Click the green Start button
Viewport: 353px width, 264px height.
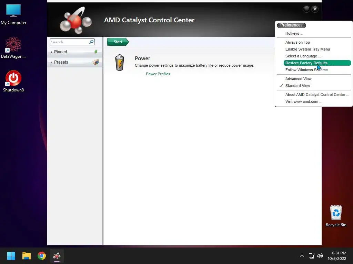(118, 42)
